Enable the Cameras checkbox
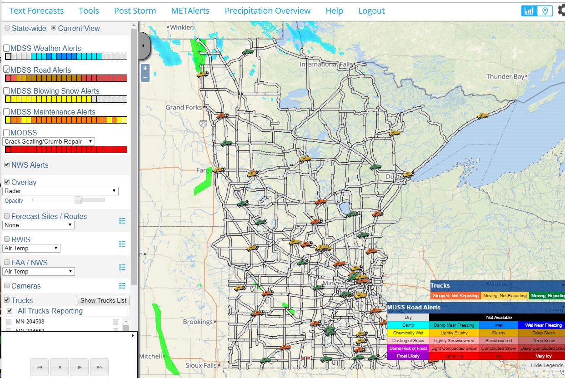The height and width of the screenshot is (378, 565). [x=7, y=286]
